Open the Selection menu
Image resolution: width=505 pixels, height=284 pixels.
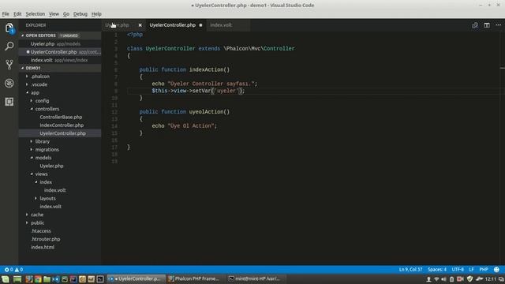coord(35,14)
